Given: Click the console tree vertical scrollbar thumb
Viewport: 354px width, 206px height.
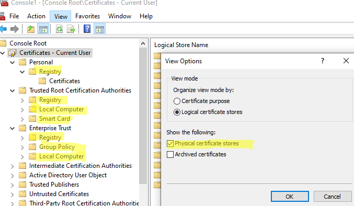Looking at the screenshot, I should tap(143, 116).
